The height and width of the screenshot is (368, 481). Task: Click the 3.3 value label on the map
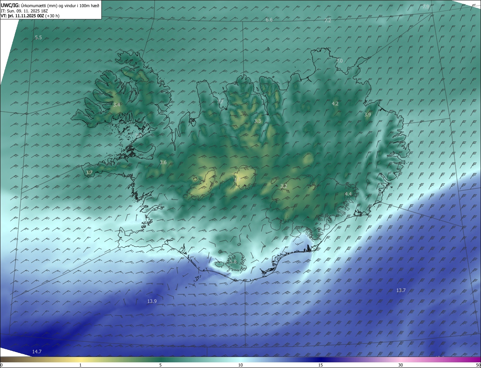point(257,121)
